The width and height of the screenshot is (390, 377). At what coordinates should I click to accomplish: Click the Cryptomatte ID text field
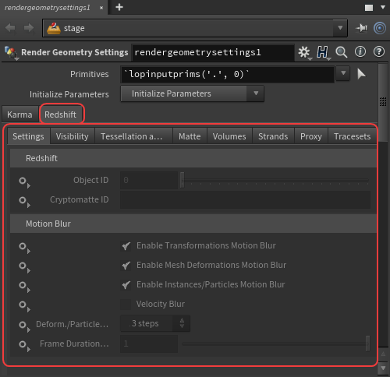(x=245, y=199)
